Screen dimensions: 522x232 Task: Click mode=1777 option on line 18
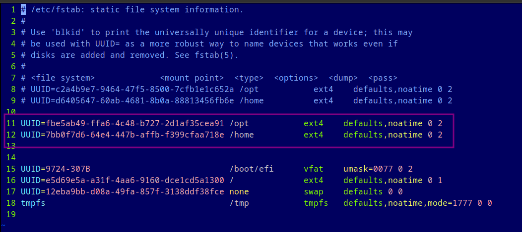point(450,203)
